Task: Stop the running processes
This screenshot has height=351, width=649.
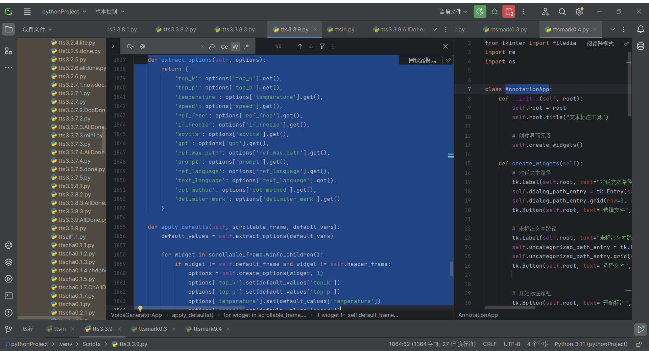Action: tap(509, 11)
